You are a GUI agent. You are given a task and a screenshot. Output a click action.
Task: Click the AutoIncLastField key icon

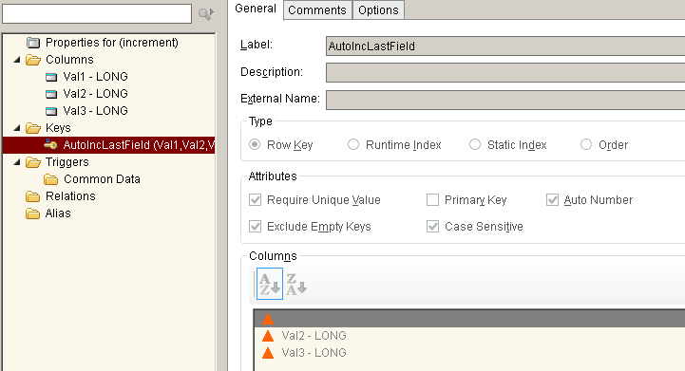[50, 144]
